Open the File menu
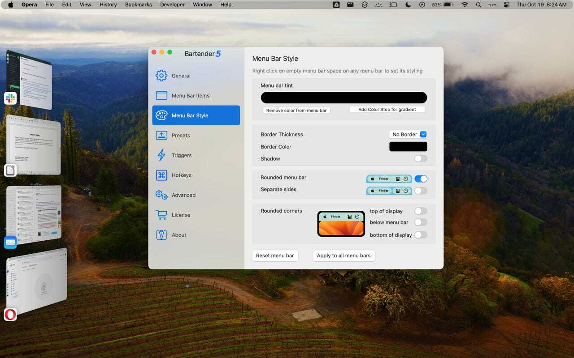Image resolution: width=574 pixels, height=358 pixels. (49, 4)
